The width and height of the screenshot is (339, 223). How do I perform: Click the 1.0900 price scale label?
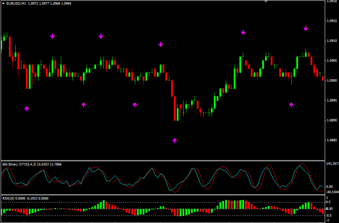pyautogui.click(x=332, y=81)
